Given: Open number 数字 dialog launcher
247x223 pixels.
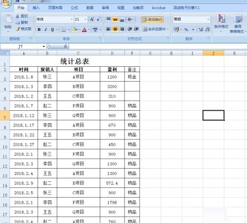Looking at the screenshot, I should coord(209,38).
